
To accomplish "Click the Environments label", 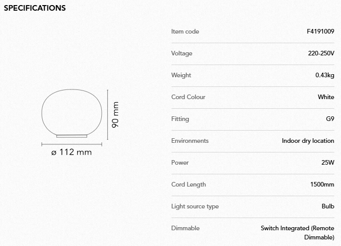I will coord(190,141).
